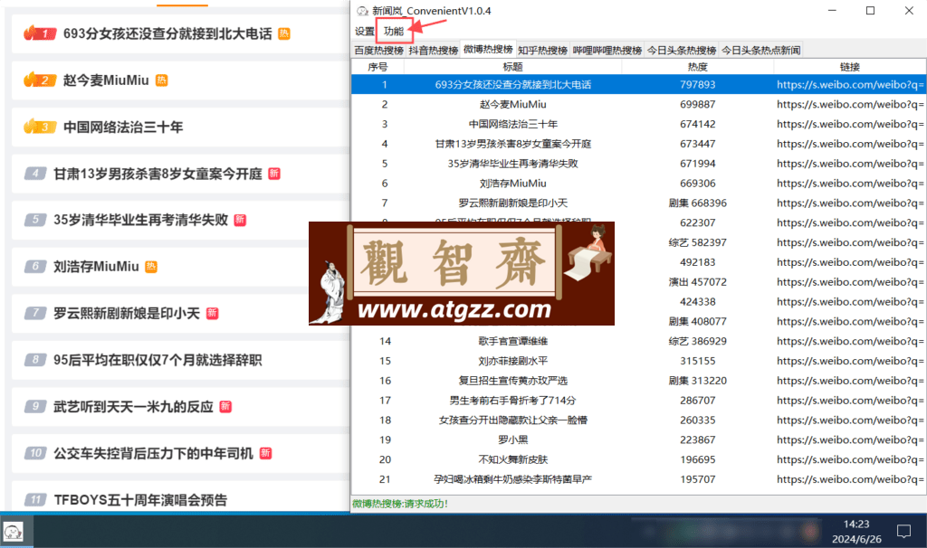This screenshot has width=927, height=548.
Task: Click the grey rank 4 badge
Action: point(35,174)
